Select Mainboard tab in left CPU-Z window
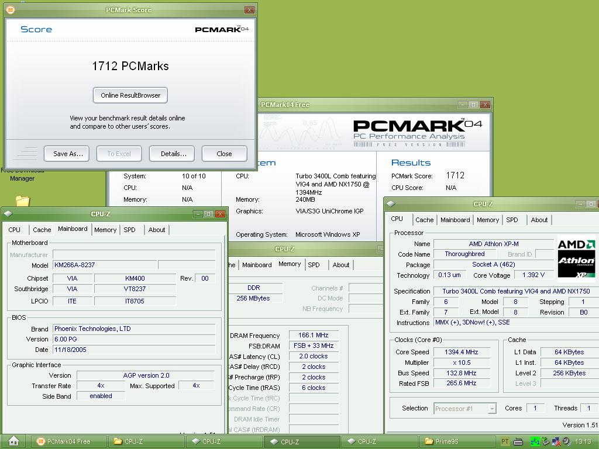This screenshot has height=449, width=599. [73, 229]
